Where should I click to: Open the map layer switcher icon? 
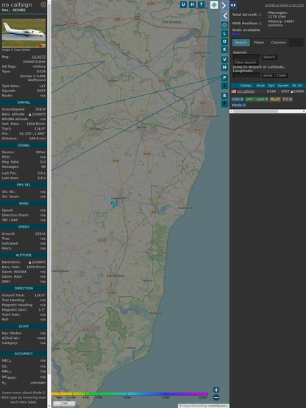click(x=214, y=4)
